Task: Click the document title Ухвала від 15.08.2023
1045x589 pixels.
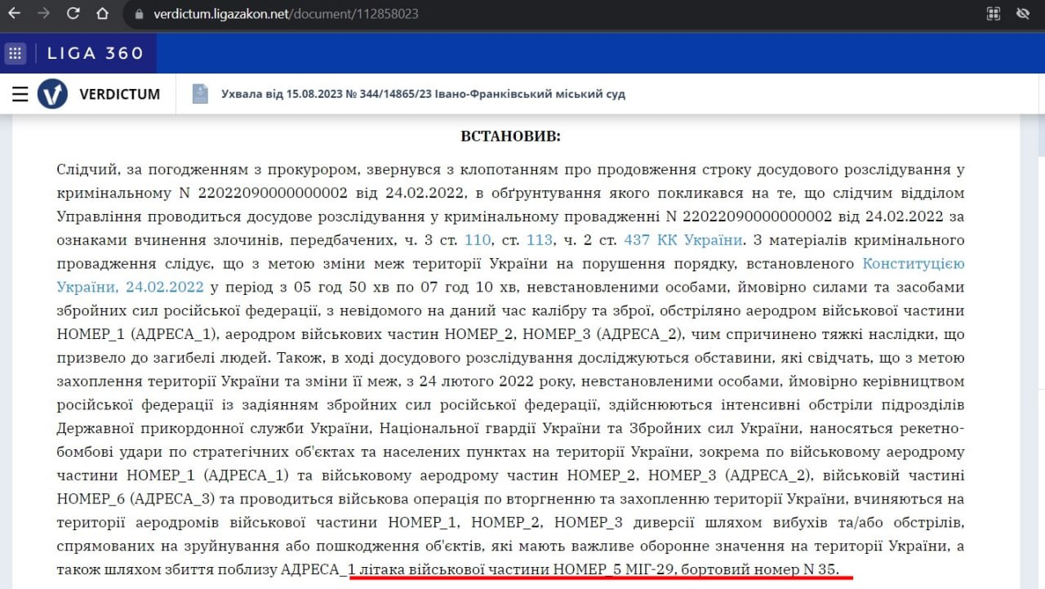Action: (423, 94)
